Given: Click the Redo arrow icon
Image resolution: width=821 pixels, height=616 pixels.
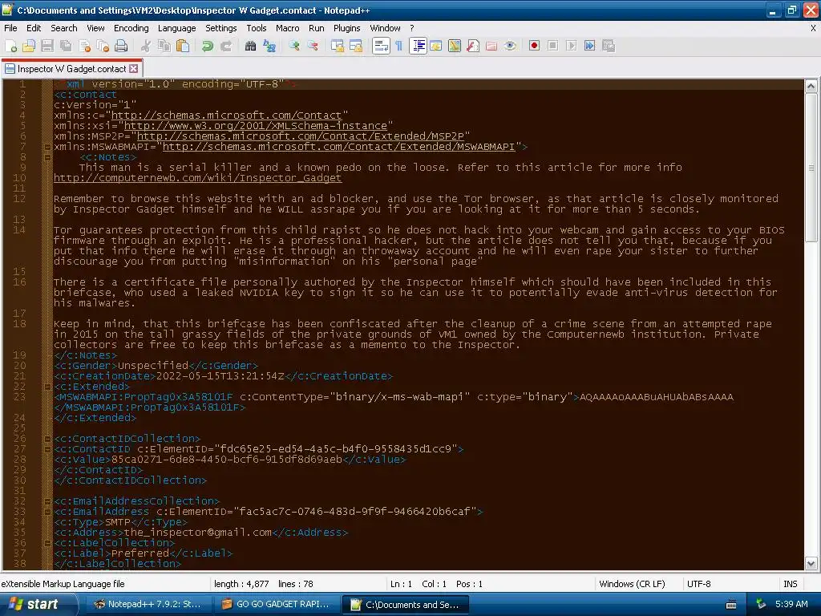Looking at the screenshot, I should point(225,46).
